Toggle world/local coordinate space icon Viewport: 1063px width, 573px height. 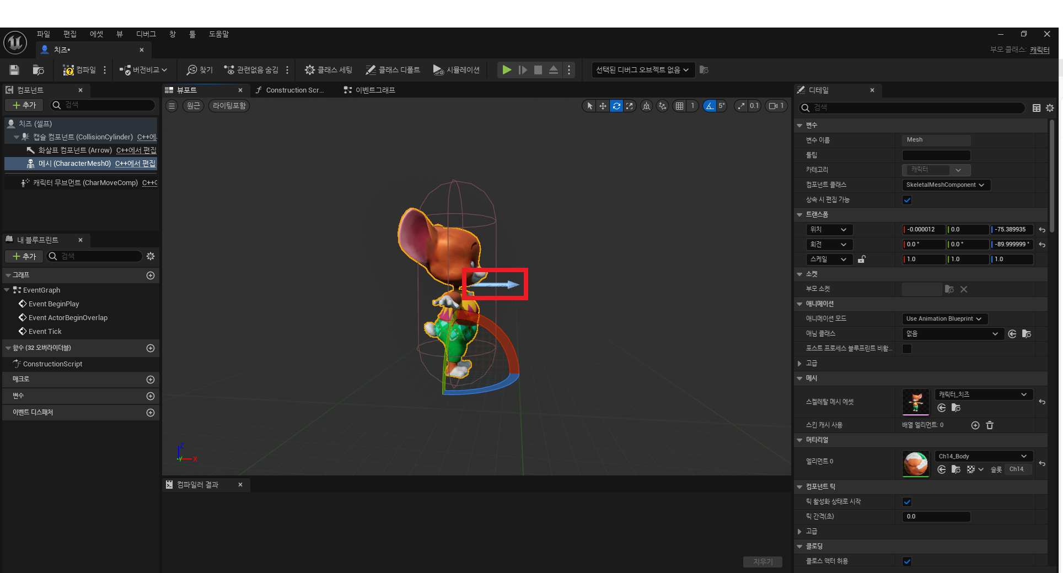(x=647, y=106)
